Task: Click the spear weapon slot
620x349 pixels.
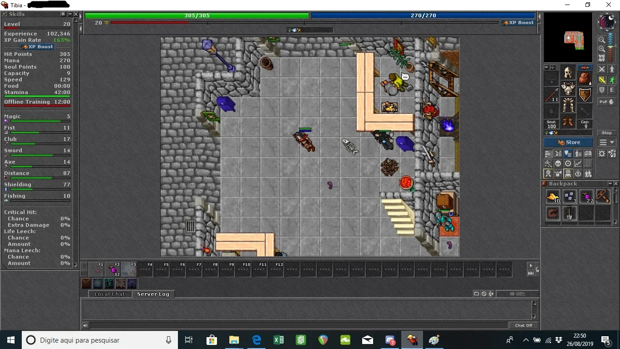Action: [551, 95]
